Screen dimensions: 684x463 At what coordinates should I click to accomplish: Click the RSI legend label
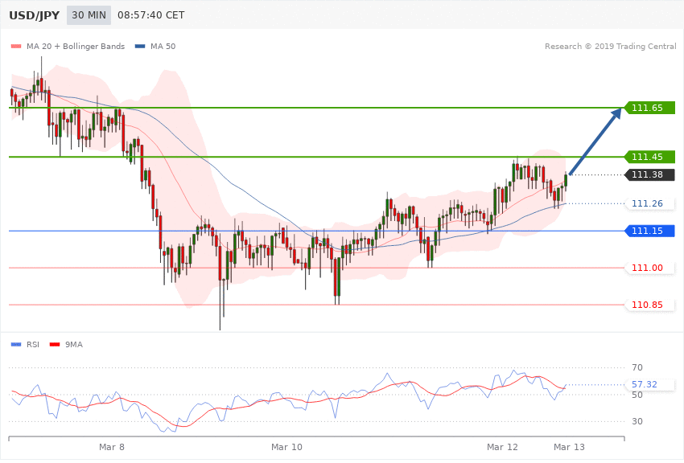tap(33, 345)
